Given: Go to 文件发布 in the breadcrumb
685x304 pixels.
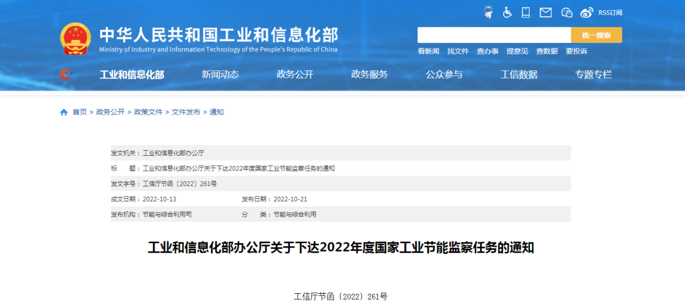Looking at the screenshot, I should (x=186, y=112).
